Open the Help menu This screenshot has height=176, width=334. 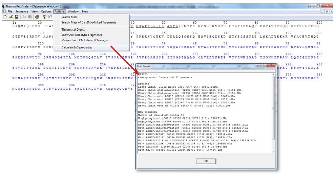[85, 11]
